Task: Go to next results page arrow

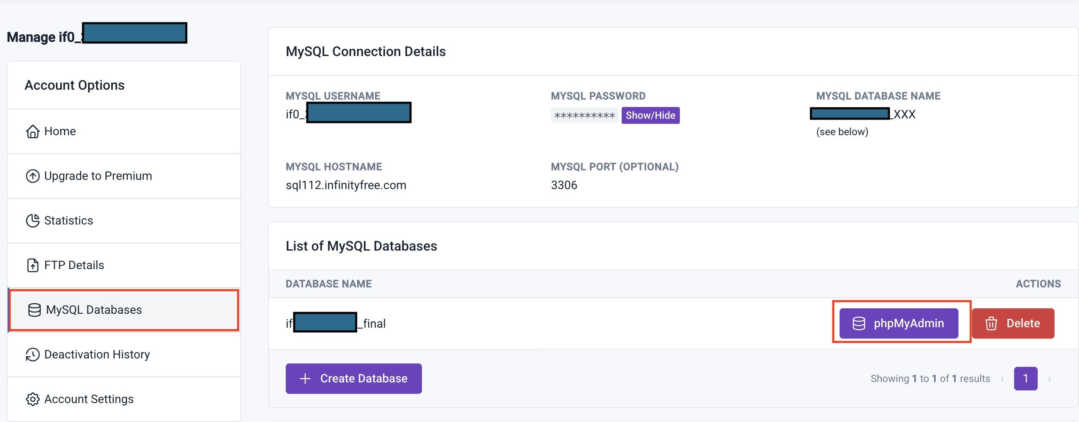Action: [1049, 379]
